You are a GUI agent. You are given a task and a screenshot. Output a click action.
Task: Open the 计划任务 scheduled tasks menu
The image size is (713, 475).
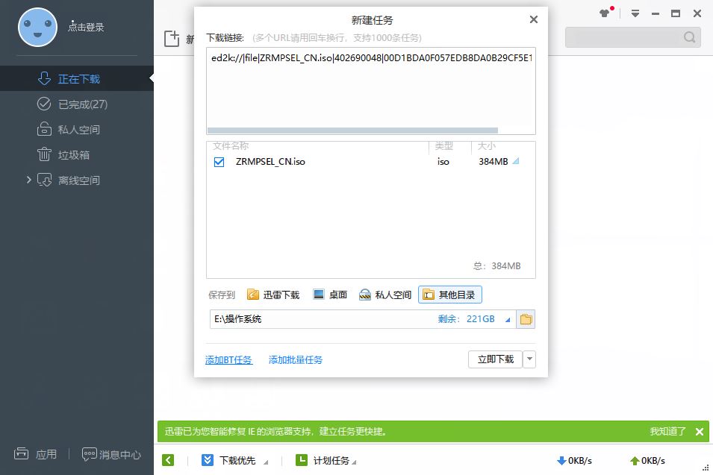[326, 461]
